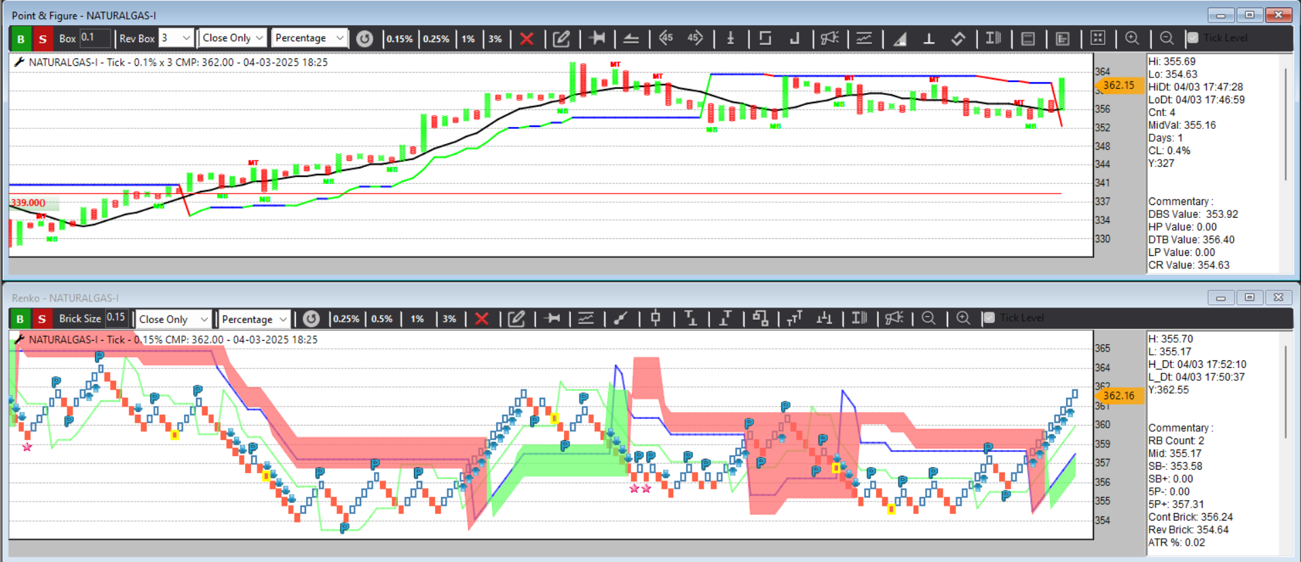This screenshot has height=562, width=1301.
Task: Select 3% brick preset in Renko toolbar
Action: pos(449,318)
